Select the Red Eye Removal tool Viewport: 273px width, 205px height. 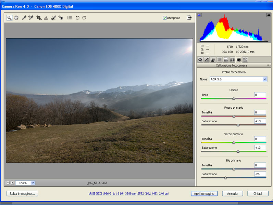61,18
